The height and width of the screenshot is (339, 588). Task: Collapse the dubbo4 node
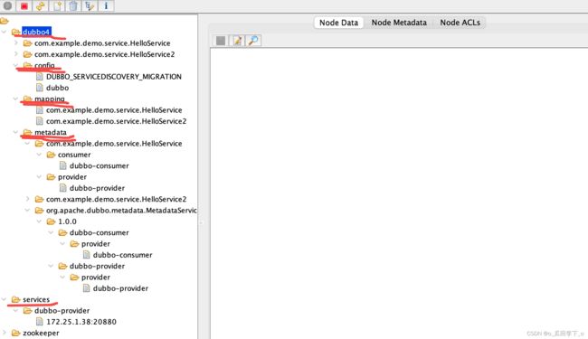pos(5,32)
